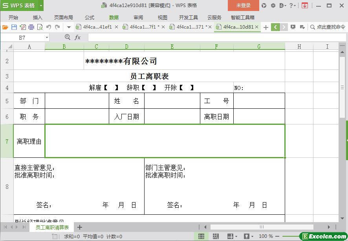Switch to normal view in status bar
Image resolution: width=348 pixels, height=241 pixels.
click(x=201, y=236)
